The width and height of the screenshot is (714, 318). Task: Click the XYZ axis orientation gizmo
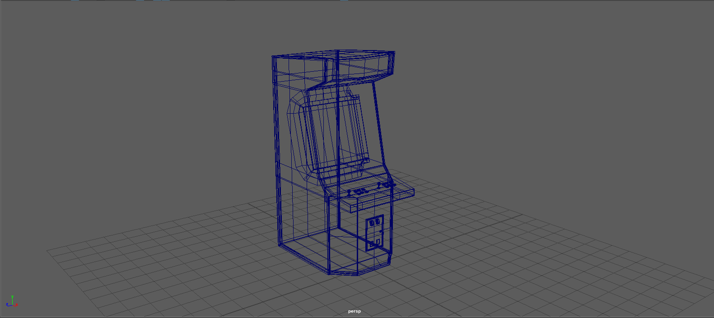tap(12, 301)
